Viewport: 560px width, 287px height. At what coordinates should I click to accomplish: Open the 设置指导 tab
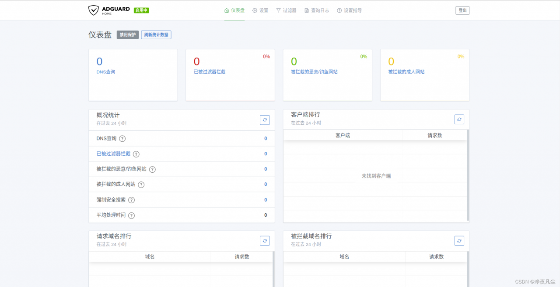349,10
